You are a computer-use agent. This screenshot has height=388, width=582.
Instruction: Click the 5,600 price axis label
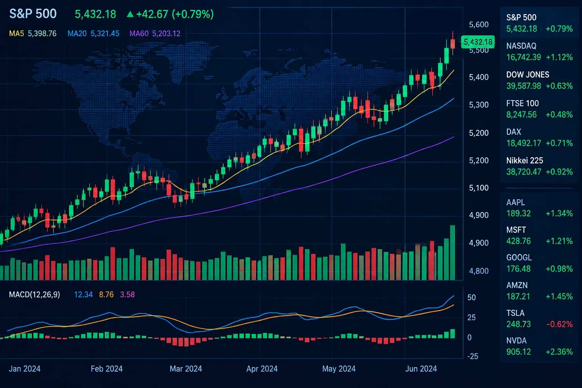tap(479, 25)
